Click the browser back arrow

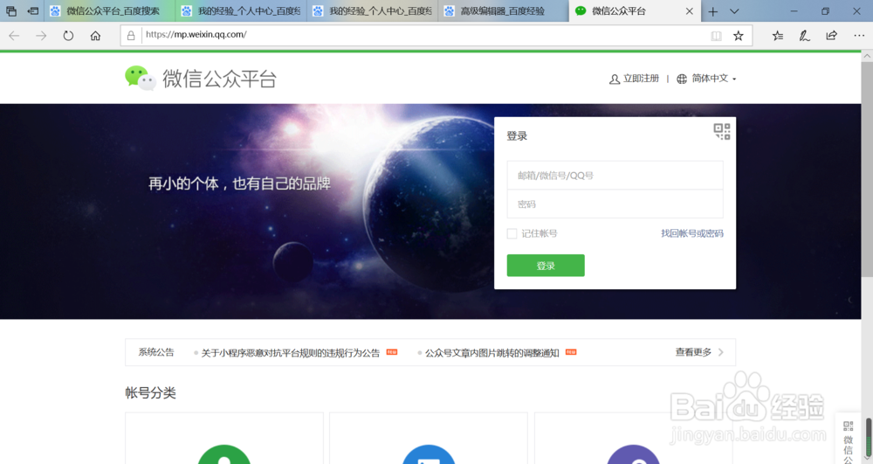(x=14, y=36)
